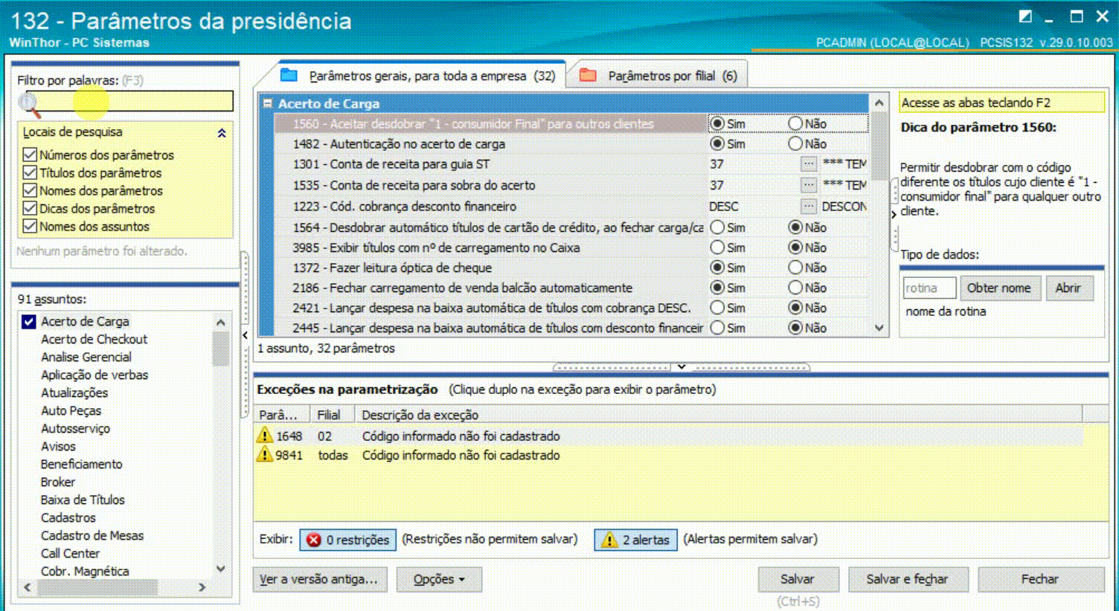Open the Opções dropdown button
Image resolution: width=1119 pixels, height=611 pixels.
[x=439, y=579]
